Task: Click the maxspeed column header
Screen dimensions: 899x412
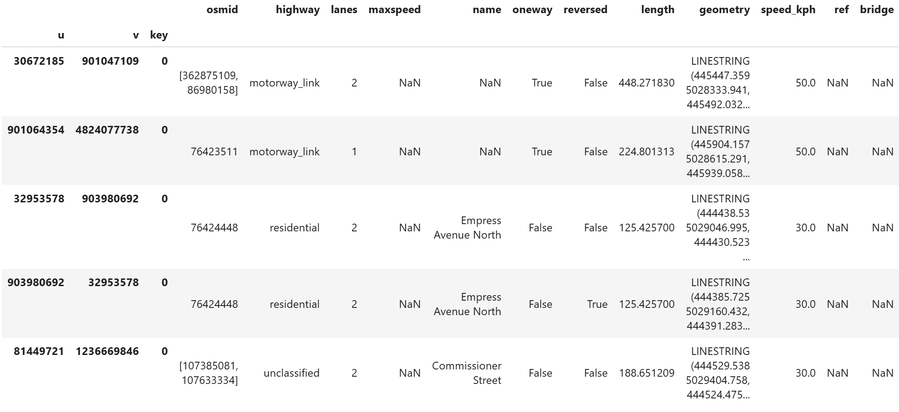Action: click(x=394, y=10)
